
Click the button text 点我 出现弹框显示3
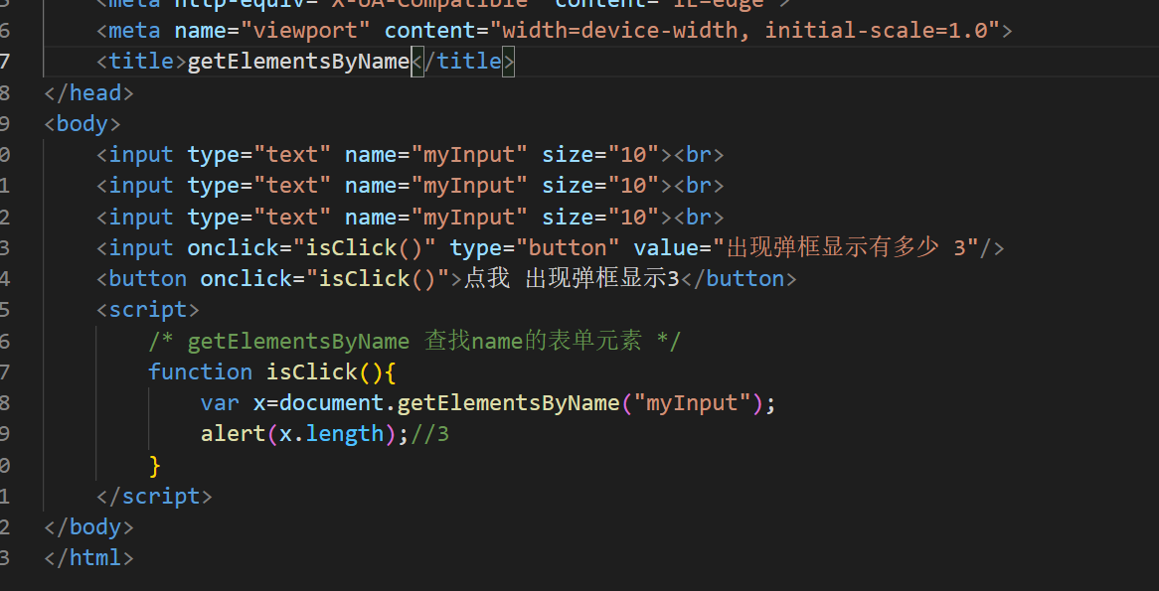click(x=572, y=278)
